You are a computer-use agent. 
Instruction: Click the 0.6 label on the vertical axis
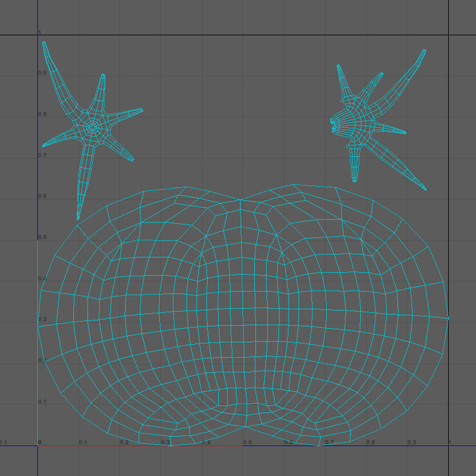[42, 196]
